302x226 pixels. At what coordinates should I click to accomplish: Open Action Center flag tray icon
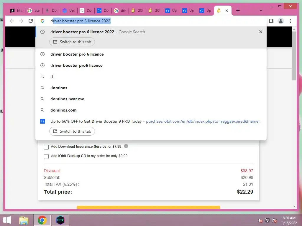pyautogui.click(x=274, y=220)
